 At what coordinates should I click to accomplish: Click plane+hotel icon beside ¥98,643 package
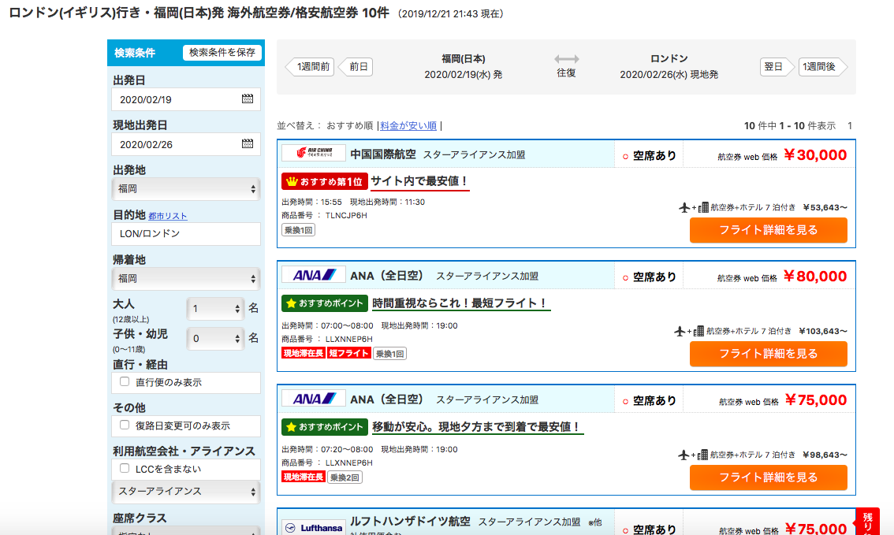[x=693, y=455]
